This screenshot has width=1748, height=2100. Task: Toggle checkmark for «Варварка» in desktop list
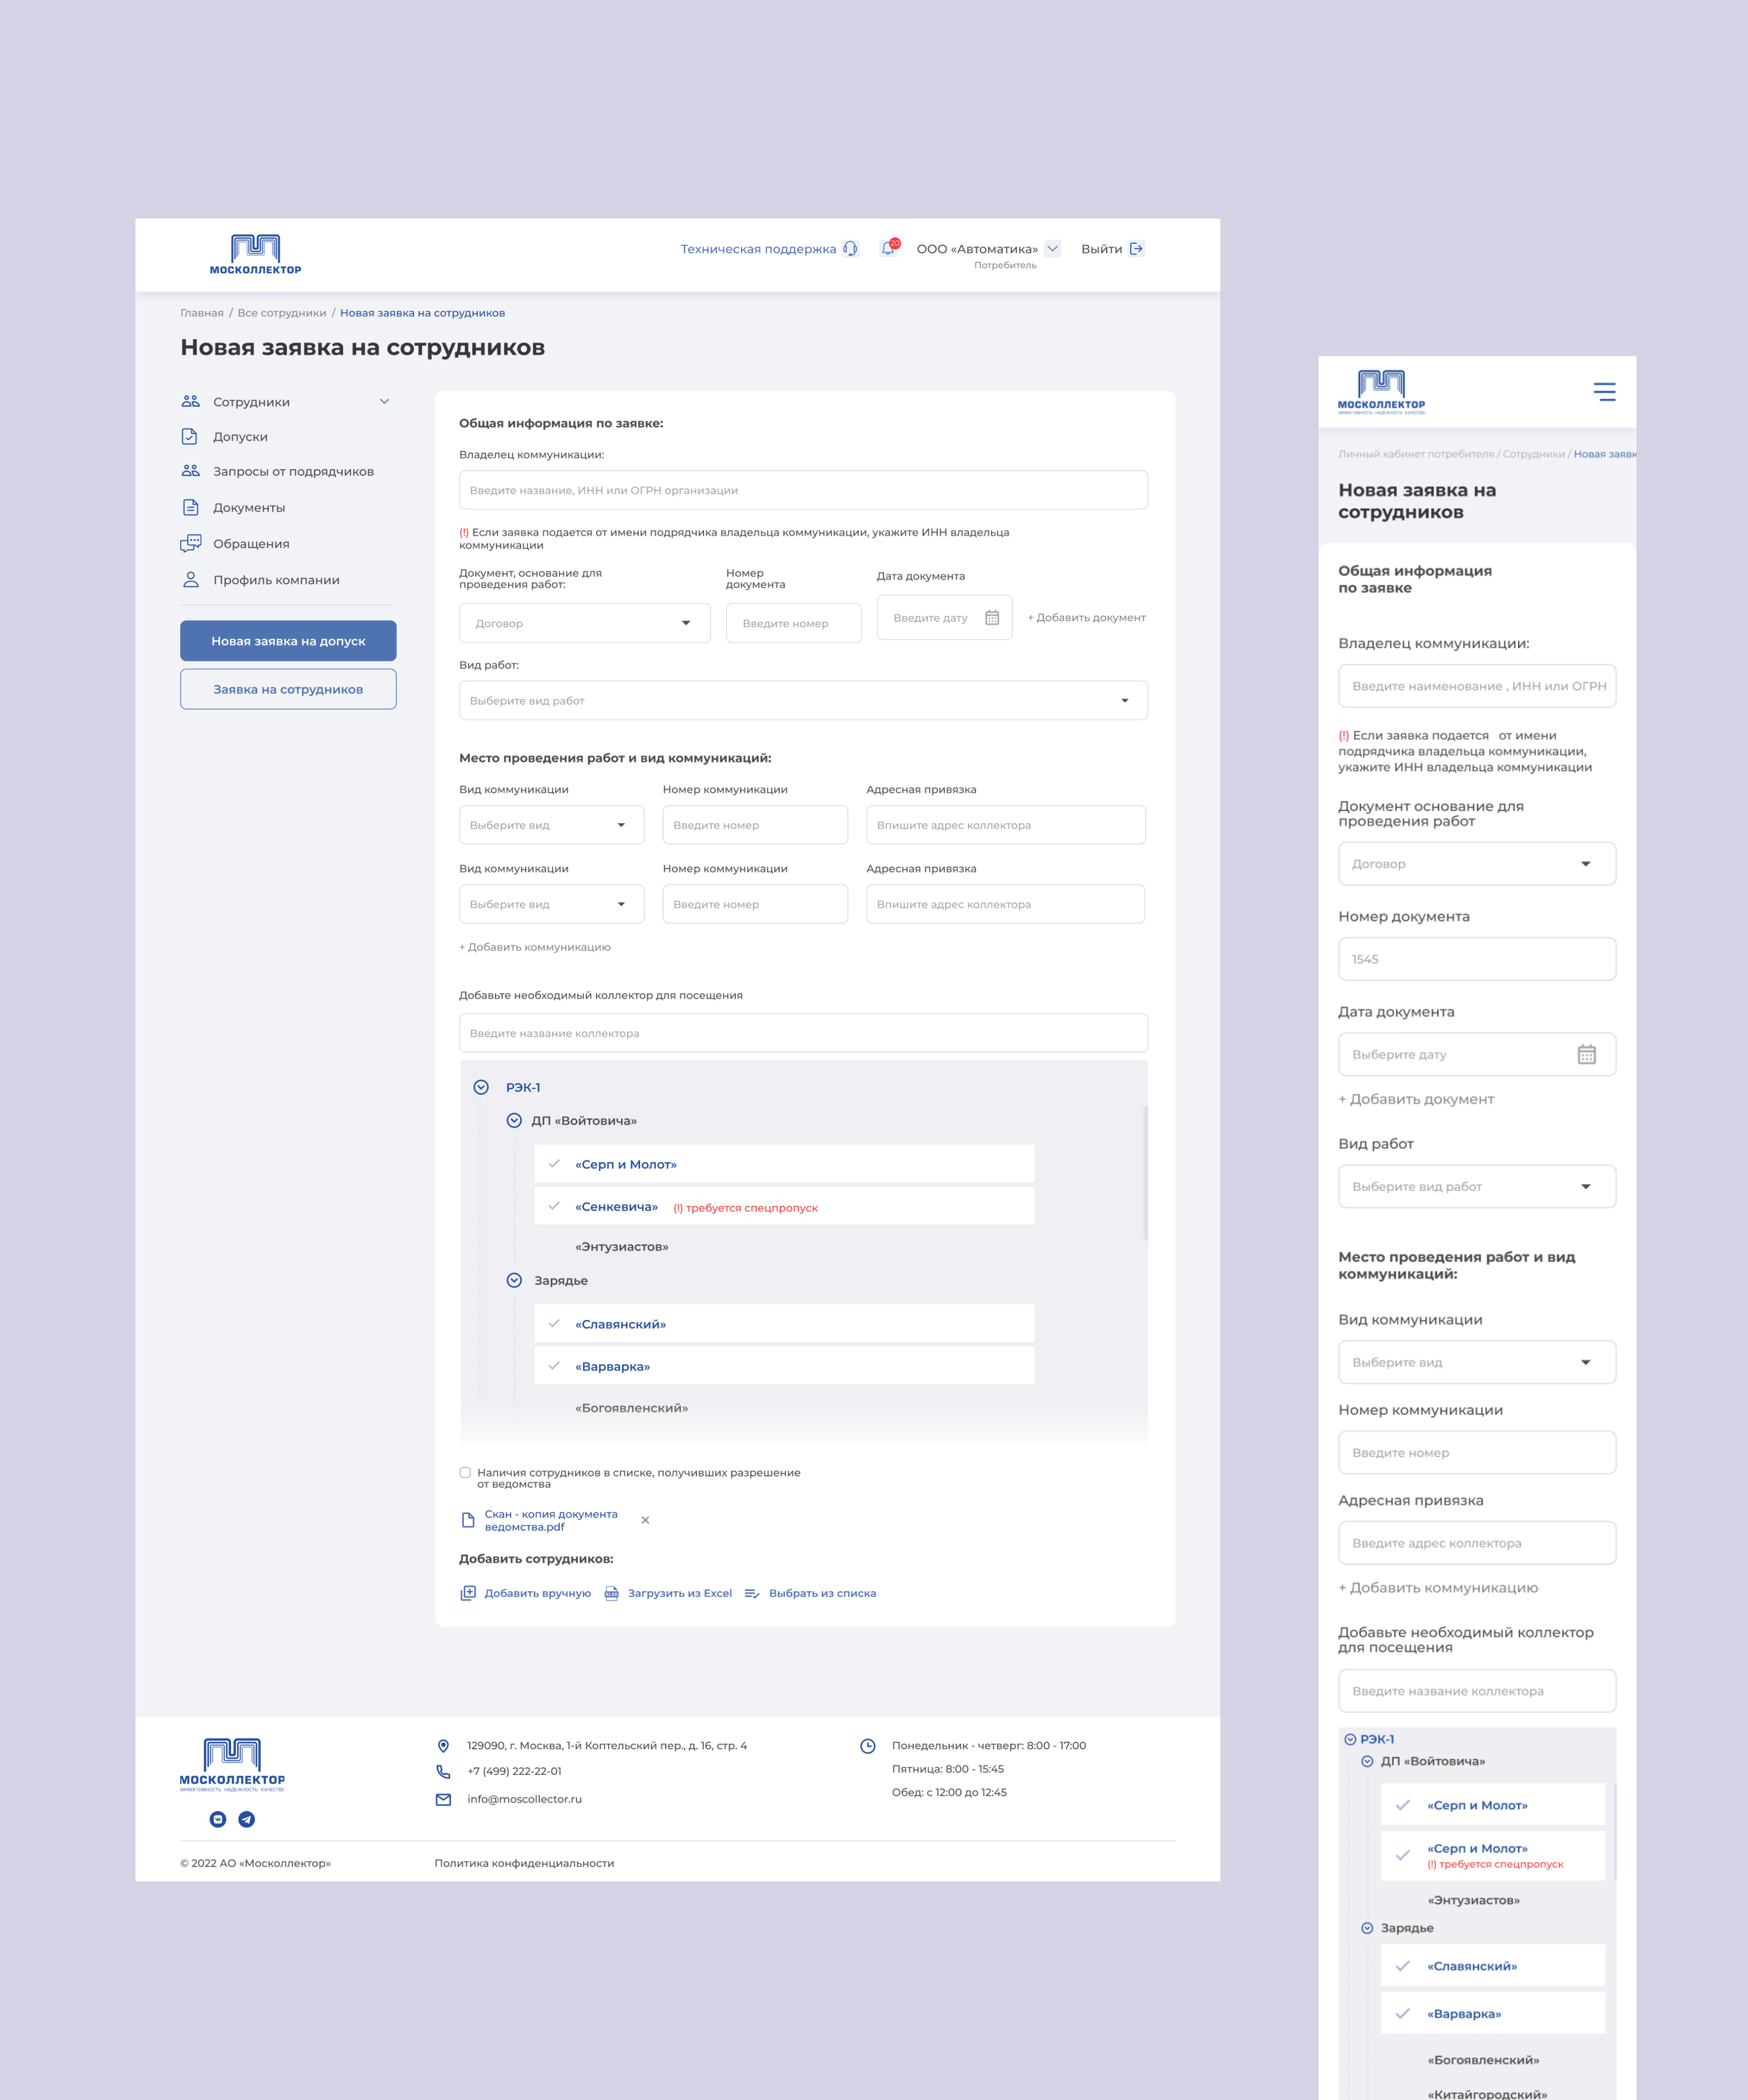[554, 1366]
